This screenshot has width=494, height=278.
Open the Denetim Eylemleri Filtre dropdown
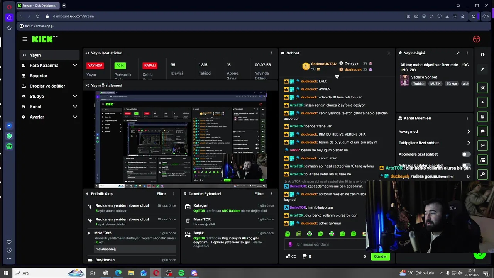coord(259,194)
